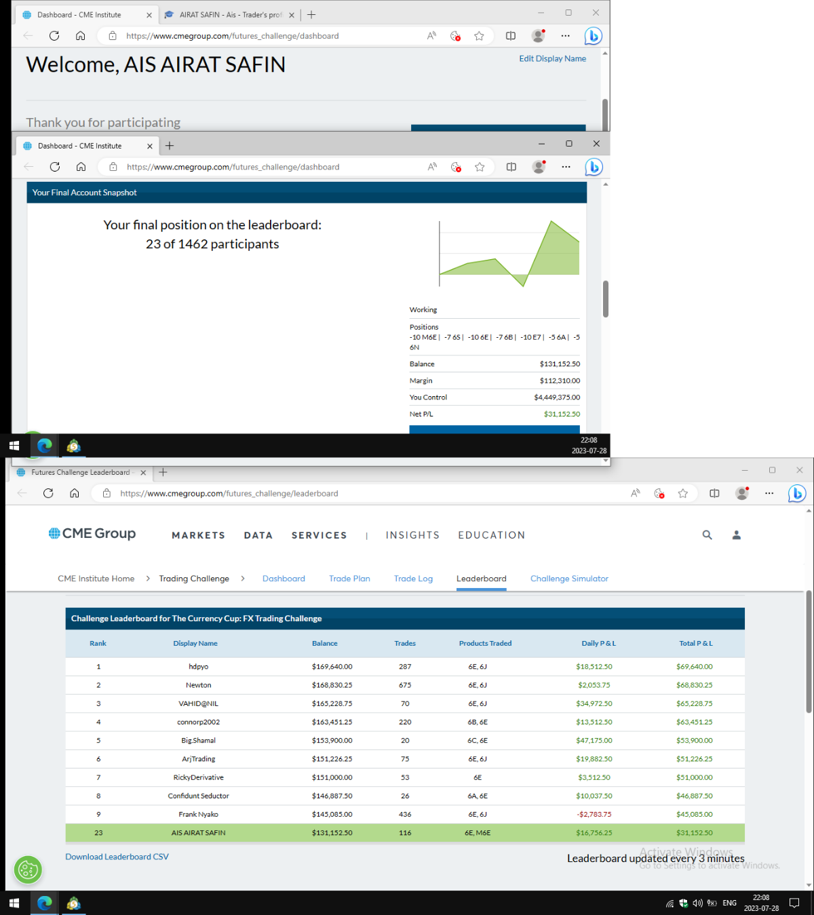Click Bing Chat icon in leaderboard window
This screenshot has width=814, height=915.
(796, 494)
